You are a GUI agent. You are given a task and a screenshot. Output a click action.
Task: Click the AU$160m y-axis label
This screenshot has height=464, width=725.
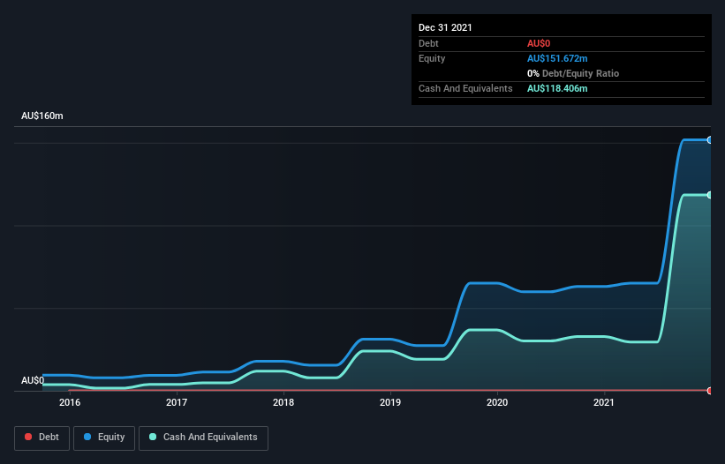[42, 116]
